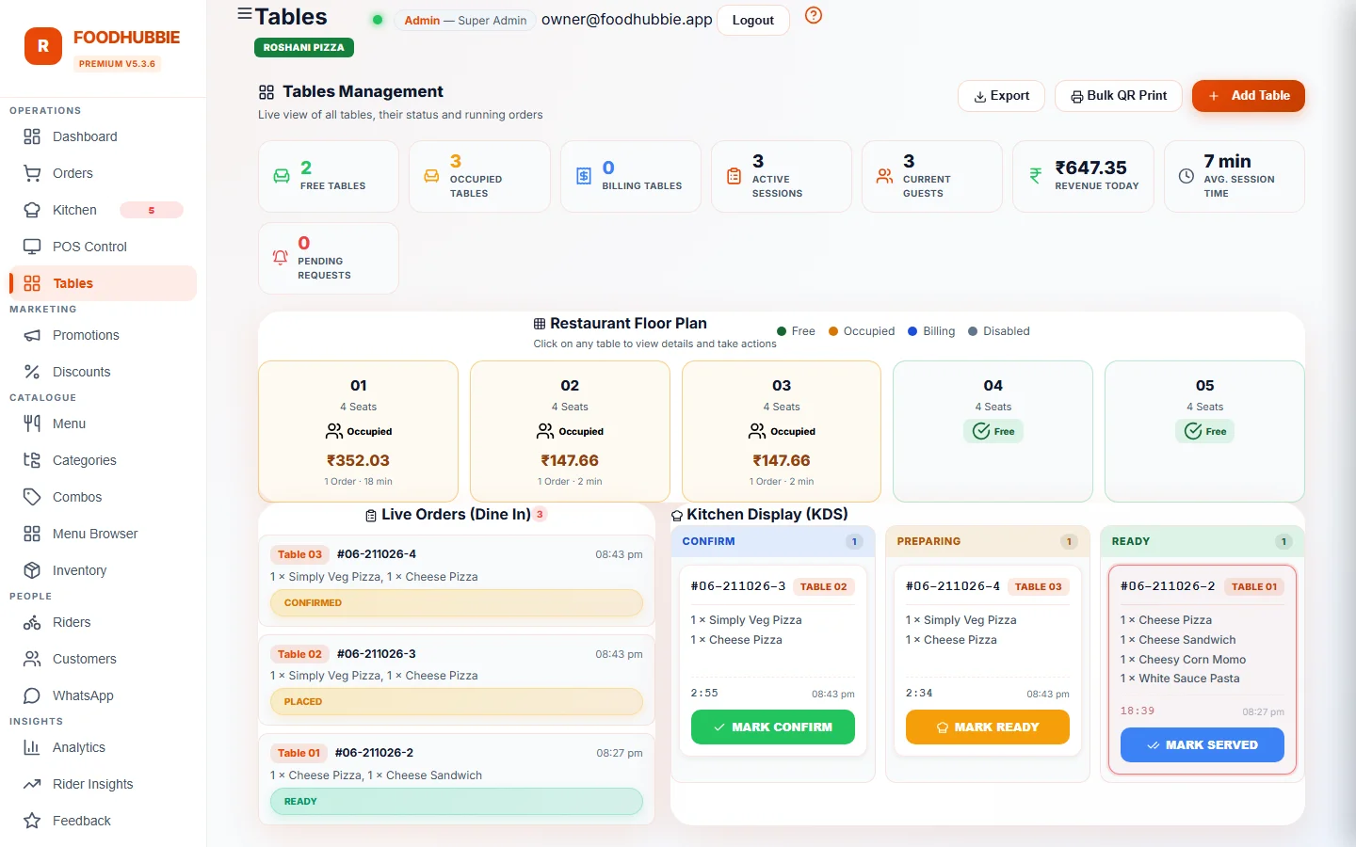Click the Revenue Today rupee icon
Viewport: 1356px width, 847px height.
tap(1036, 176)
